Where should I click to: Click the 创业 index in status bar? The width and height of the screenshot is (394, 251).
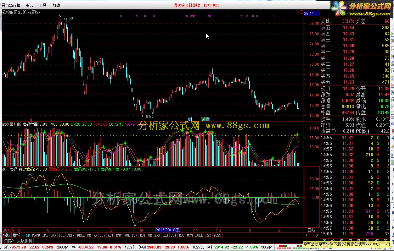pyautogui.click(x=210, y=248)
